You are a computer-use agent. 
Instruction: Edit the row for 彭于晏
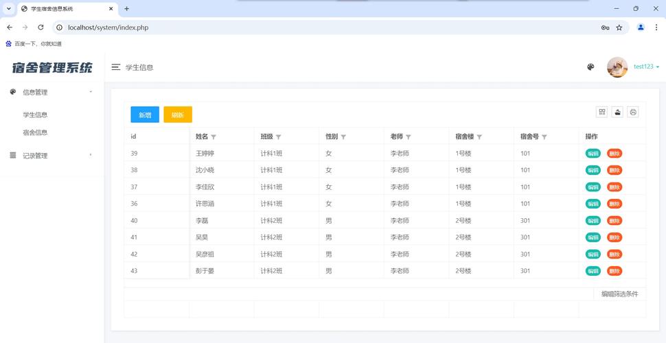(x=593, y=271)
